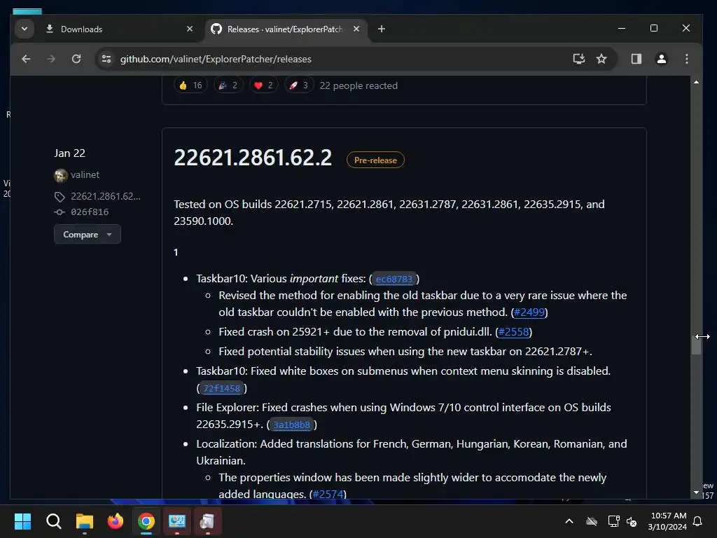Image resolution: width=717 pixels, height=538 pixels.
Task: Open release 22621.2861.62.2 title
Action: click(x=253, y=158)
